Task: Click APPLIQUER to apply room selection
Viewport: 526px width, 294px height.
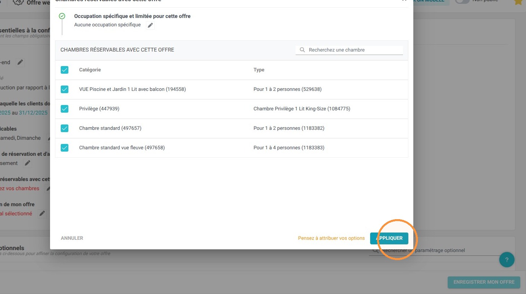Action: tap(389, 238)
